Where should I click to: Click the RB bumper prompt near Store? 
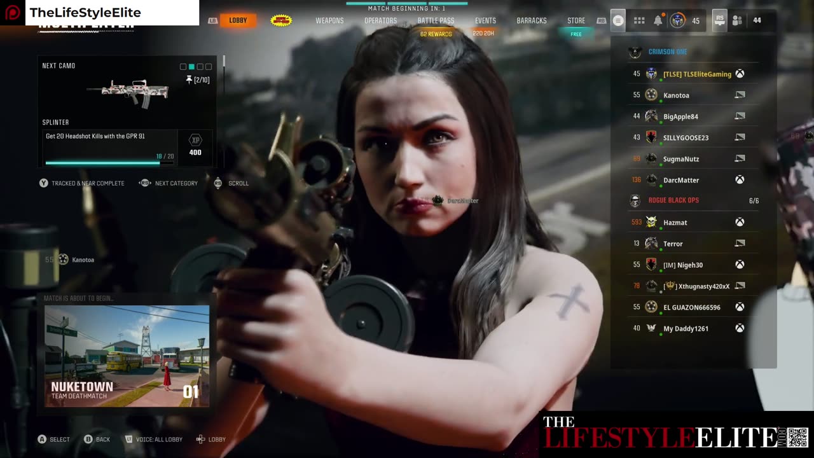click(x=601, y=20)
